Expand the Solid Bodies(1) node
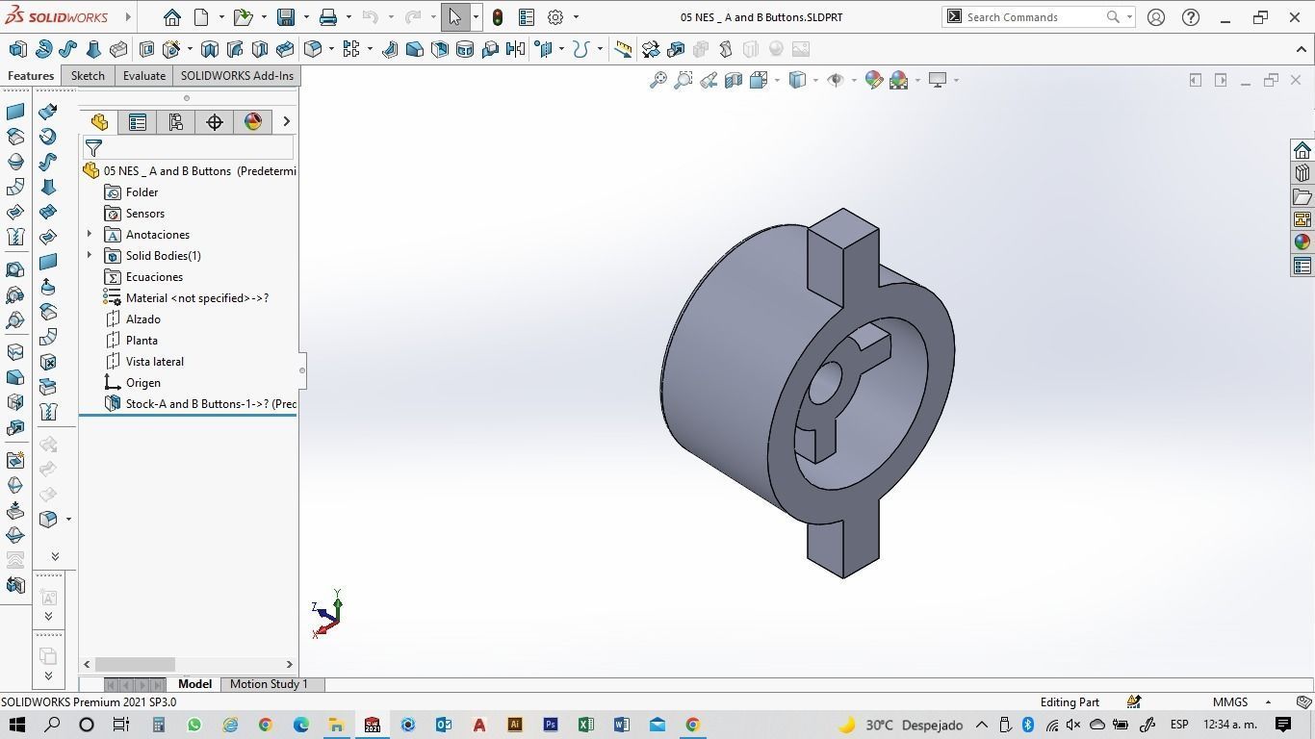The height and width of the screenshot is (739, 1315). [90, 255]
